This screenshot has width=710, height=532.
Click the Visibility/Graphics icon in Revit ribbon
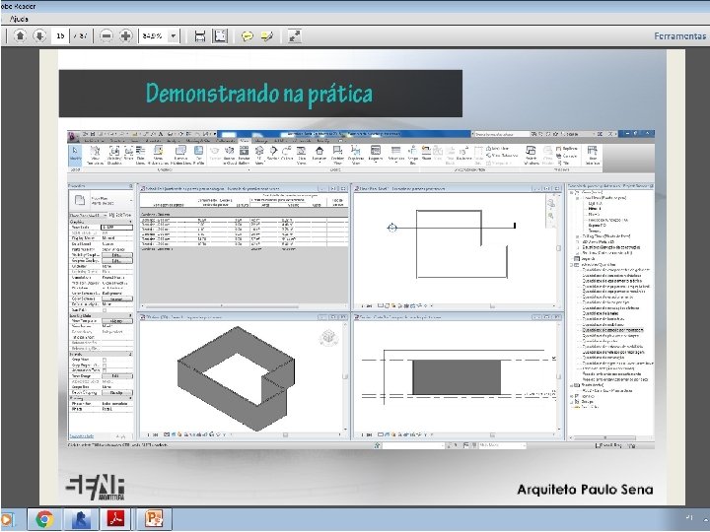(x=114, y=155)
